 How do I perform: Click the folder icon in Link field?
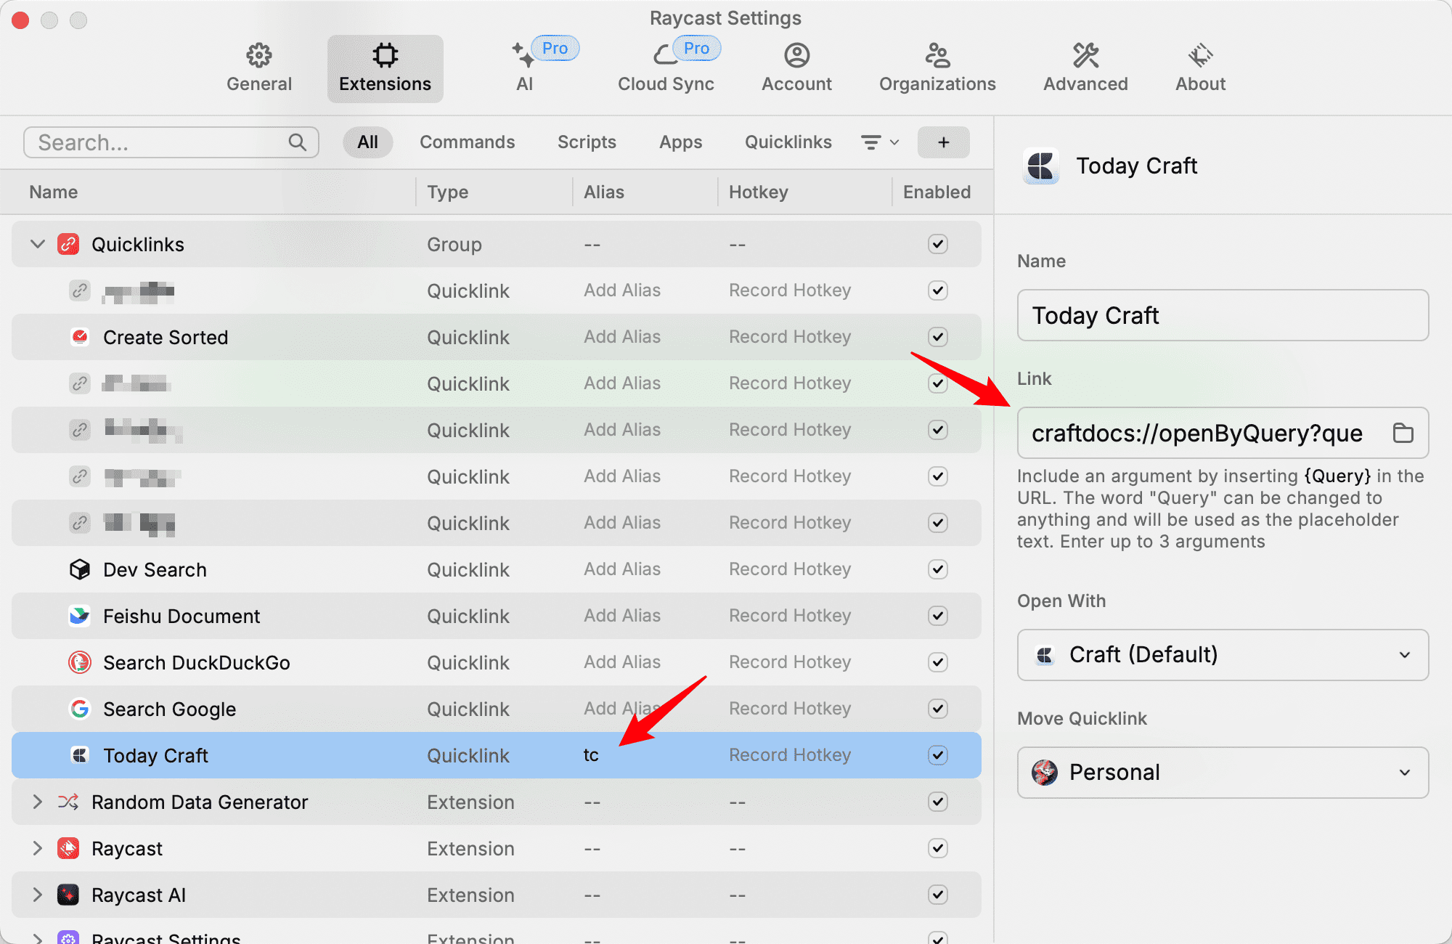click(x=1403, y=433)
